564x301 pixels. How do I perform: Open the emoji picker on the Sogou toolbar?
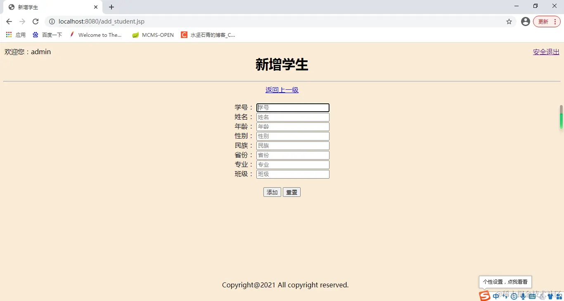[514, 296]
